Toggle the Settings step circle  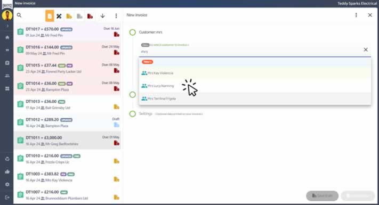pos(132,114)
